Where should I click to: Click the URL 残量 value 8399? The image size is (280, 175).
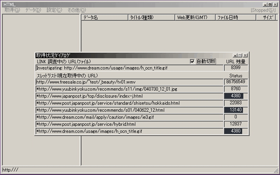tap(236, 68)
